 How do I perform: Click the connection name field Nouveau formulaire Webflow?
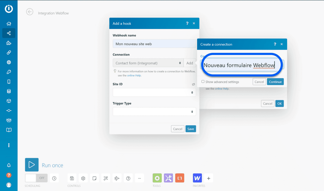coord(242,65)
